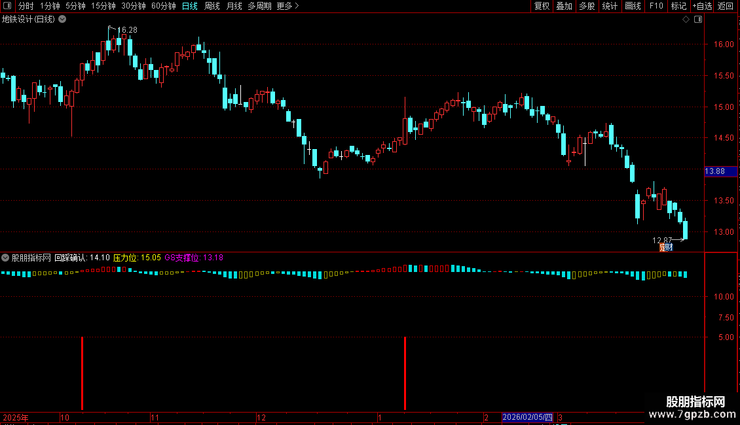Screen dimensions: 740x425
Task: Click the 标记 mark button
Action: [x=678, y=6]
